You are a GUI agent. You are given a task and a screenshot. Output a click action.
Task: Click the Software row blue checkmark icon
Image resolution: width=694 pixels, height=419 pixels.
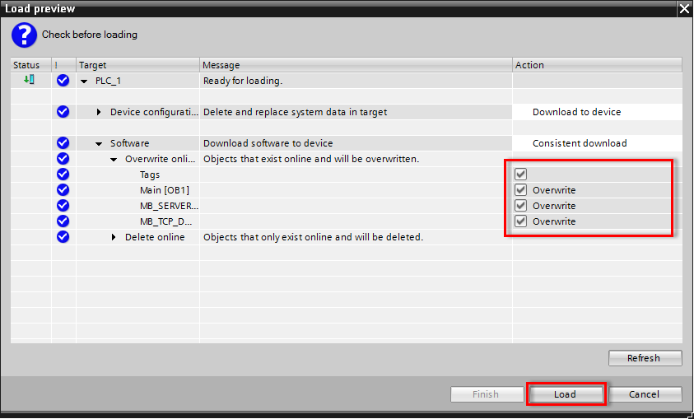[63, 143]
